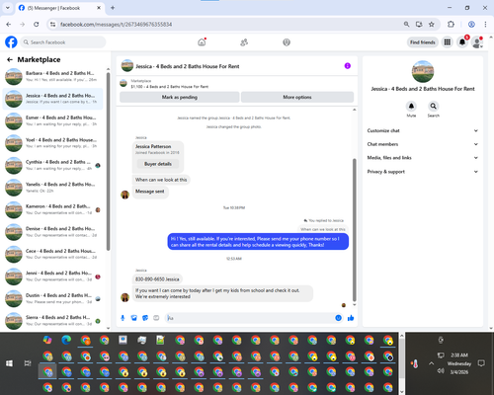
Task: Click the listing photo in right panel
Action: point(423,71)
